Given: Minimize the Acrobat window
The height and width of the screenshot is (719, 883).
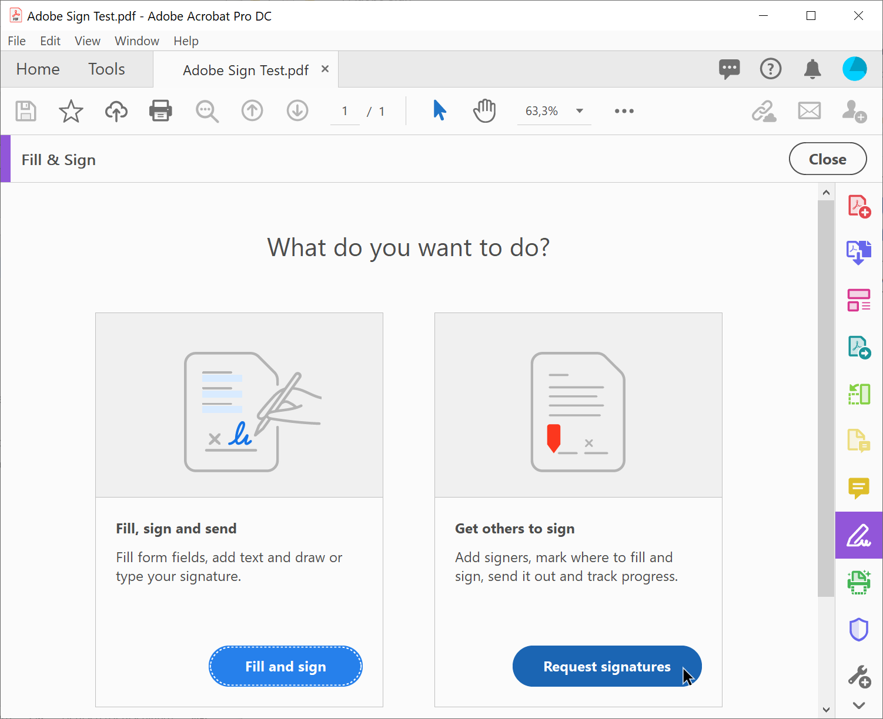Looking at the screenshot, I should coord(764,16).
